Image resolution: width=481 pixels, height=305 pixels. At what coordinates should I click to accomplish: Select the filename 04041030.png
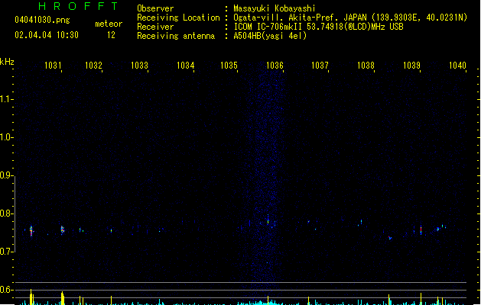[42, 20]
